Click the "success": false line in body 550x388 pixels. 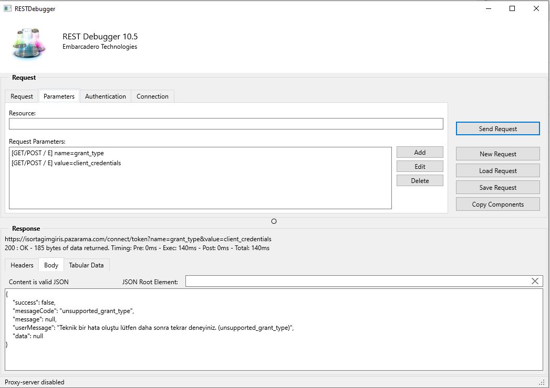point(34,302)
